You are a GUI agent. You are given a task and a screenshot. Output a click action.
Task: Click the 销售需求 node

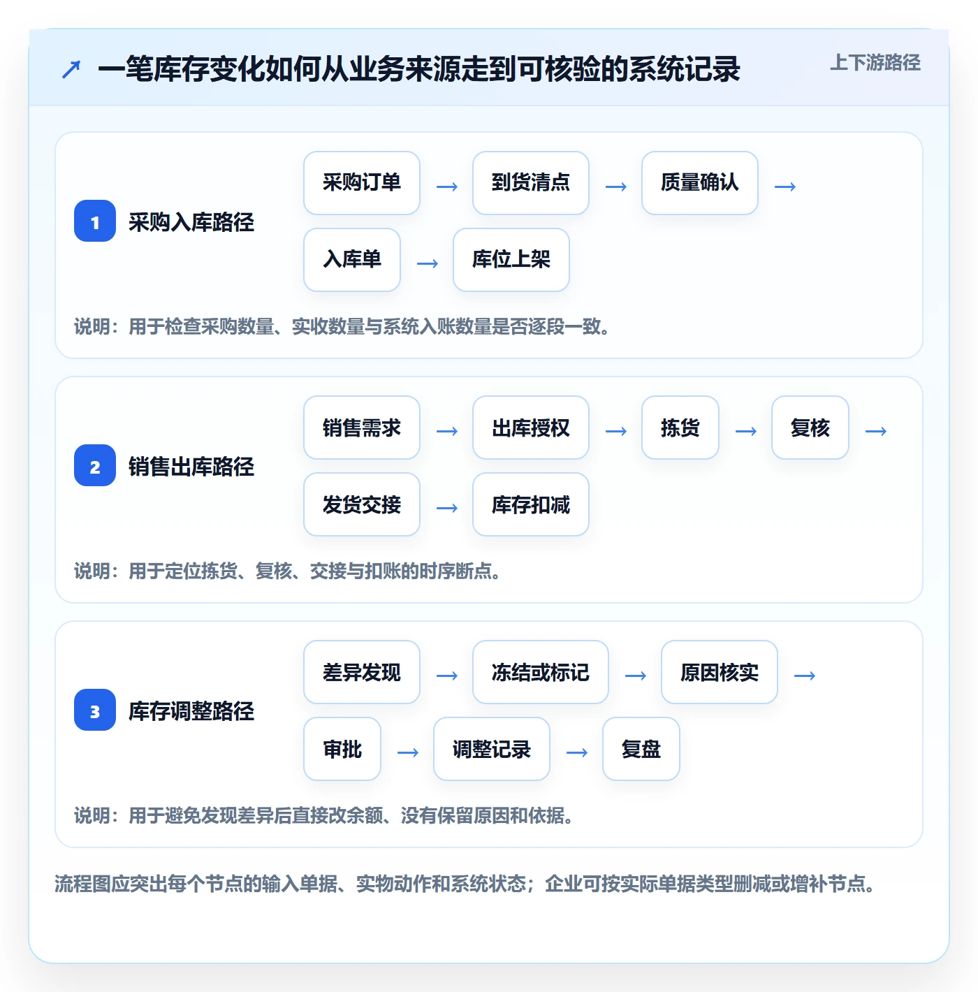tap(362, 428)
